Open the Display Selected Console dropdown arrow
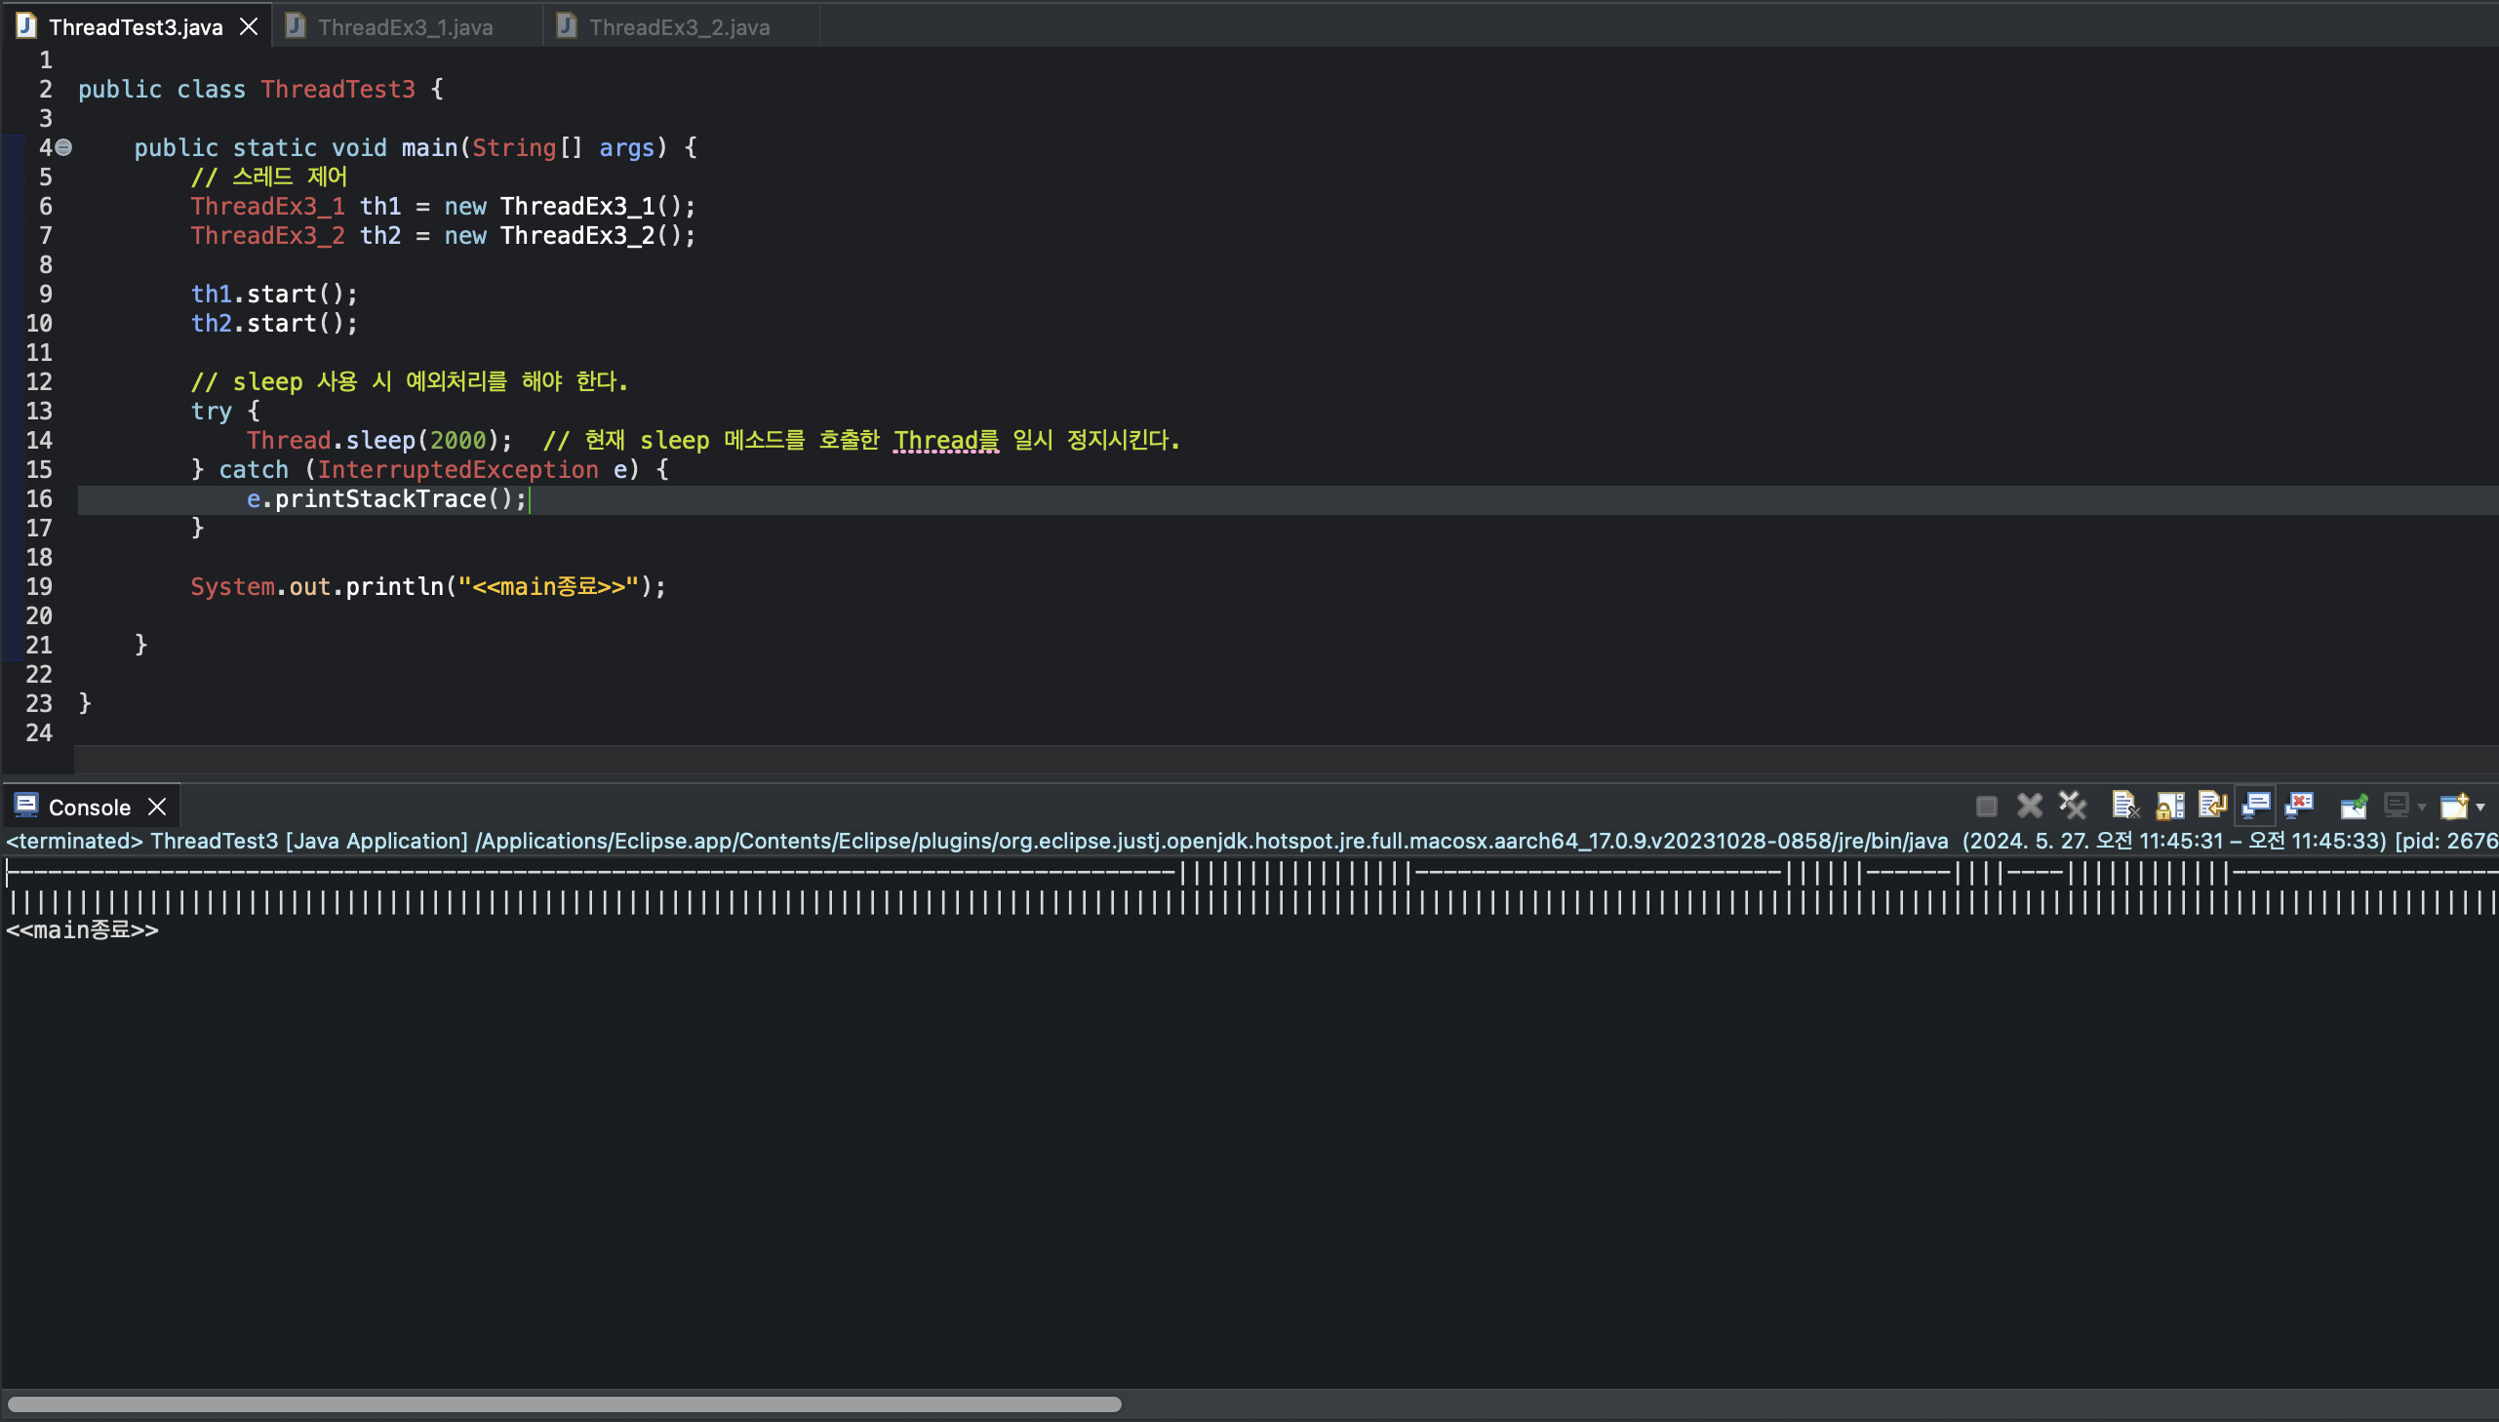The image size is (2499, 1422). tap(2421, 808)
